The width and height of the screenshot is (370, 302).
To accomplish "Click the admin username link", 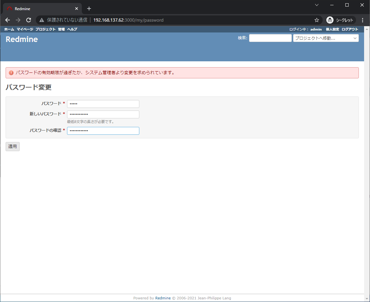I will (316, 29).
